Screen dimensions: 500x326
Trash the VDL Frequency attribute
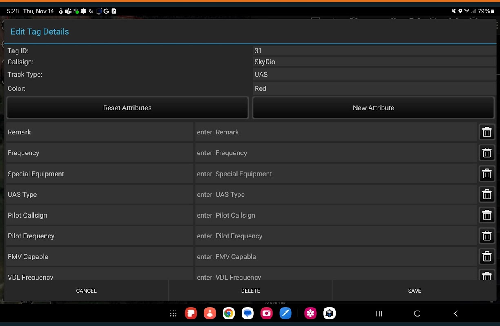point(487,275)
